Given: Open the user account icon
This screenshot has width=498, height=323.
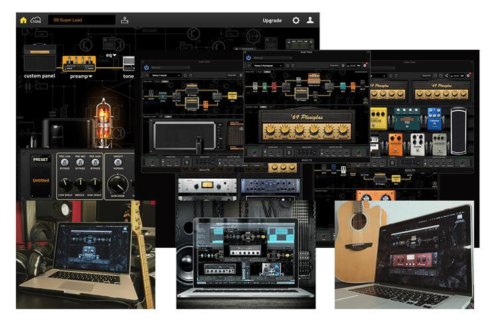Looking at the screenshot, I should (310, 21).
